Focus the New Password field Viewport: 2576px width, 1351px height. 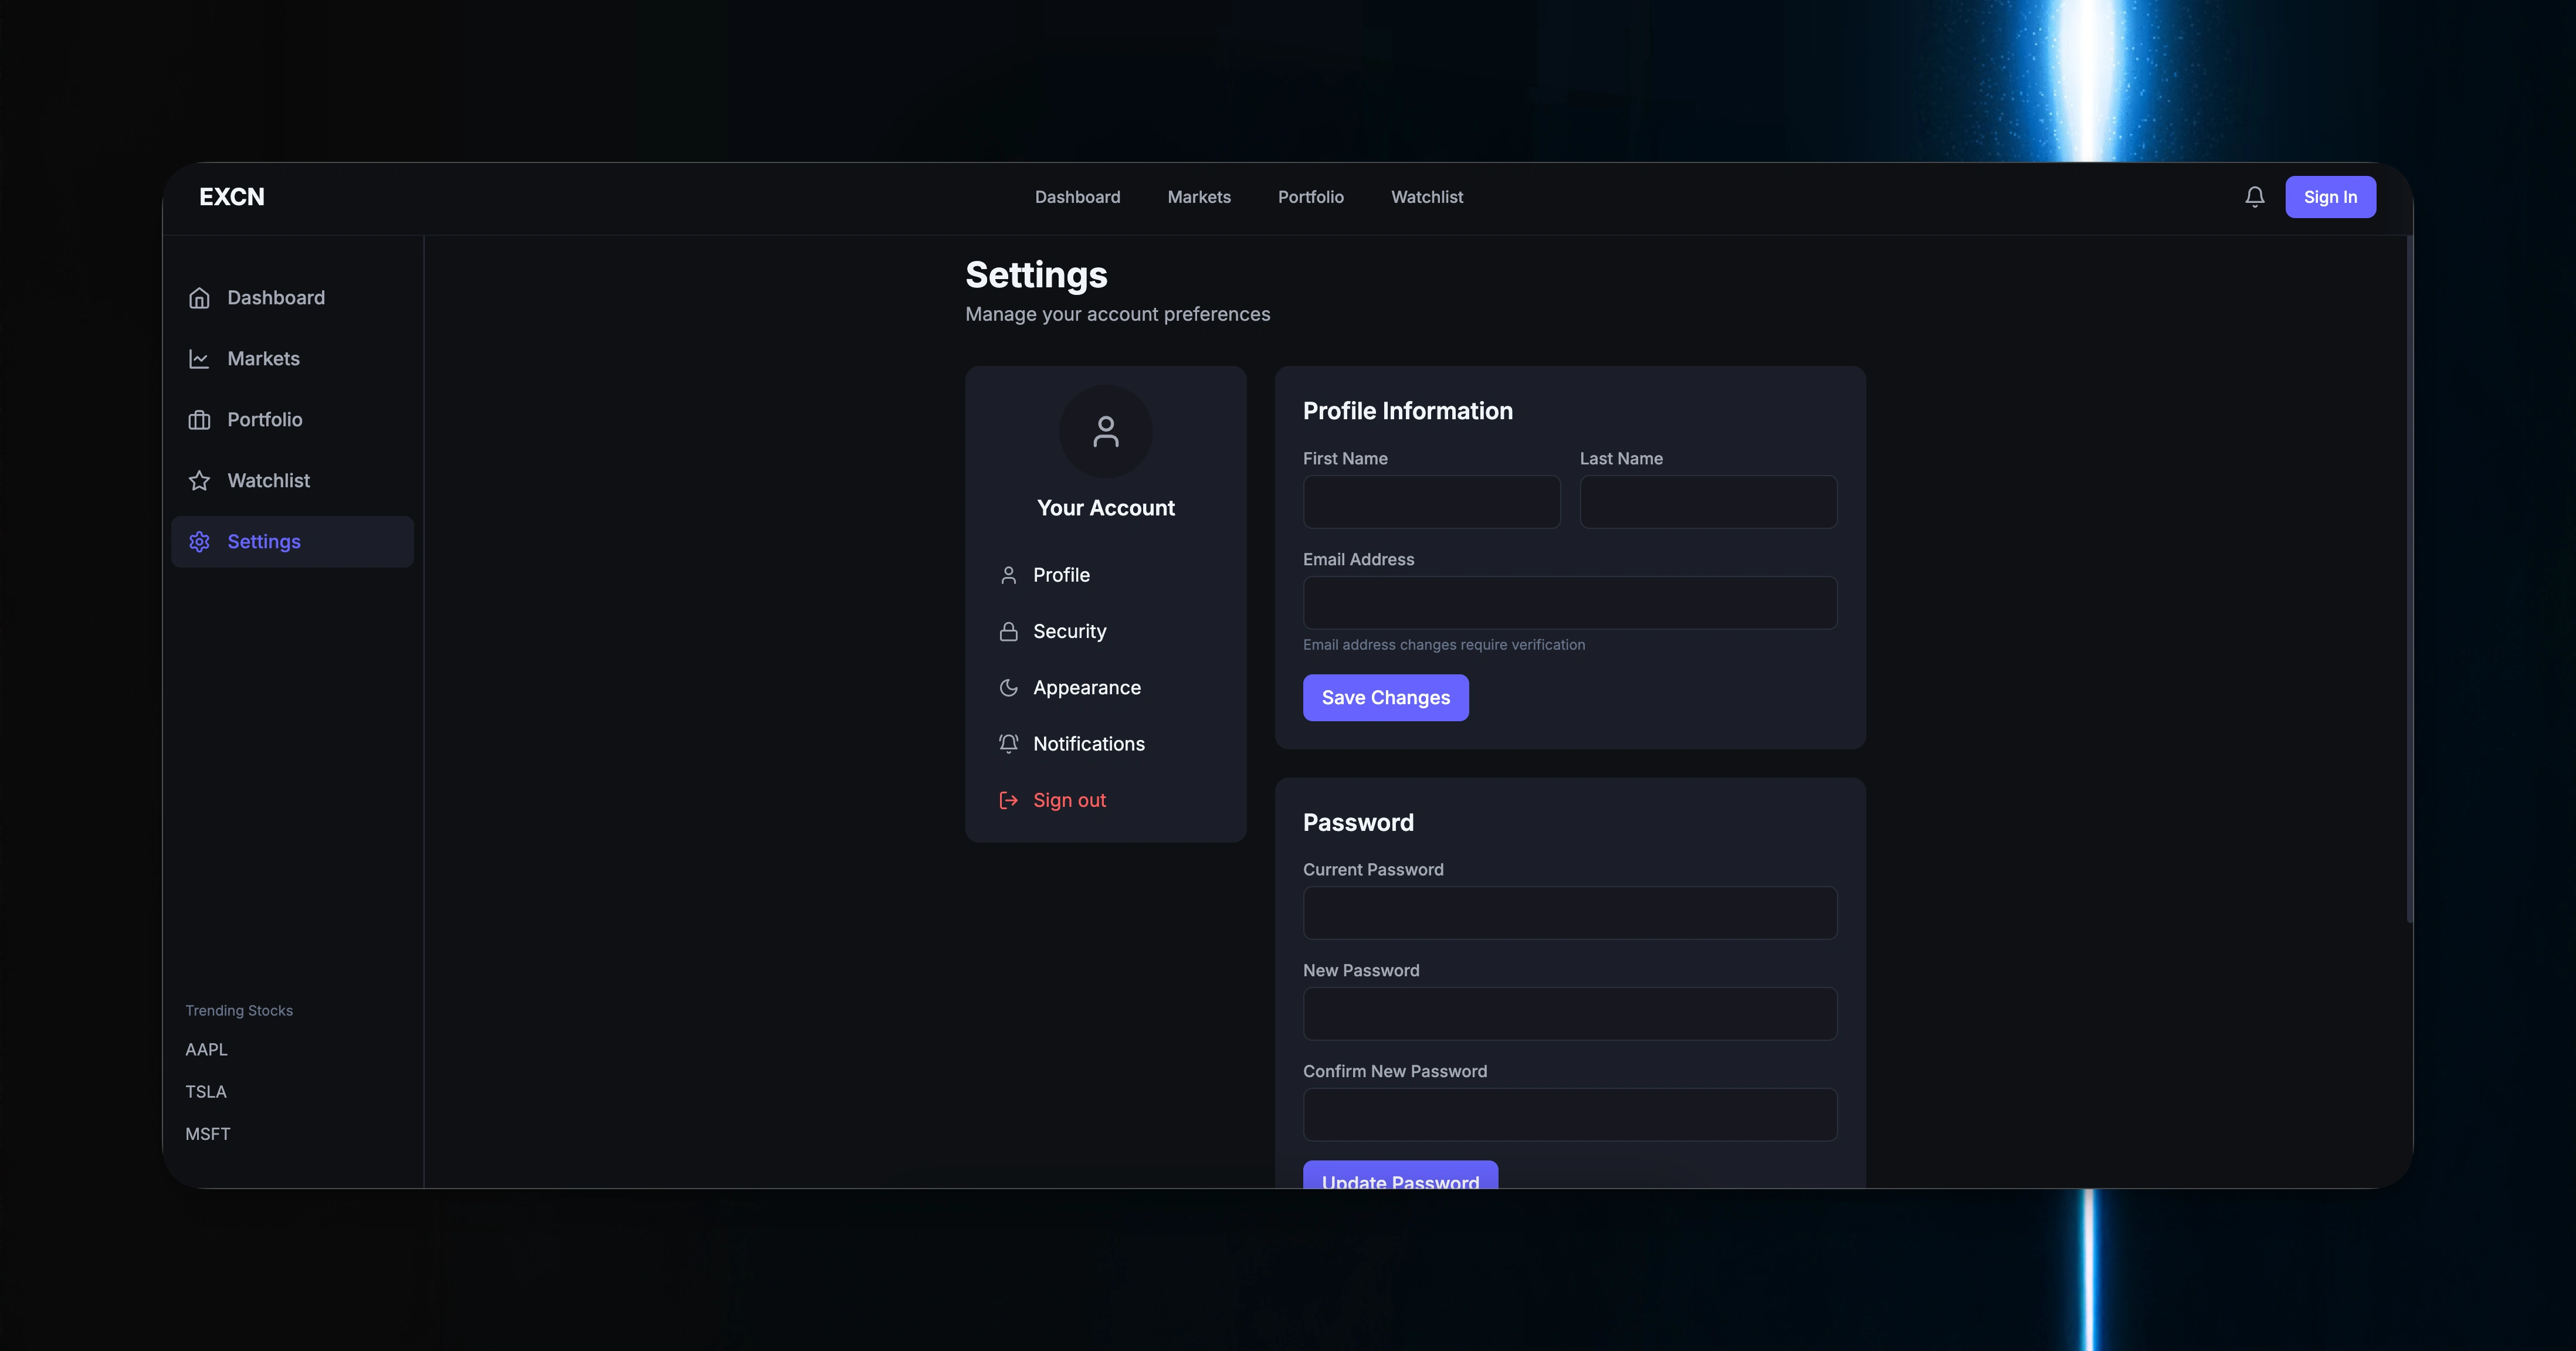pos(1570,1014)
